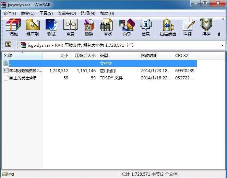The image size is (227, 178).
Task: Start 扫描病毒 (Virus Scan)
Action: pyautogui.click(x=168, y=27)
